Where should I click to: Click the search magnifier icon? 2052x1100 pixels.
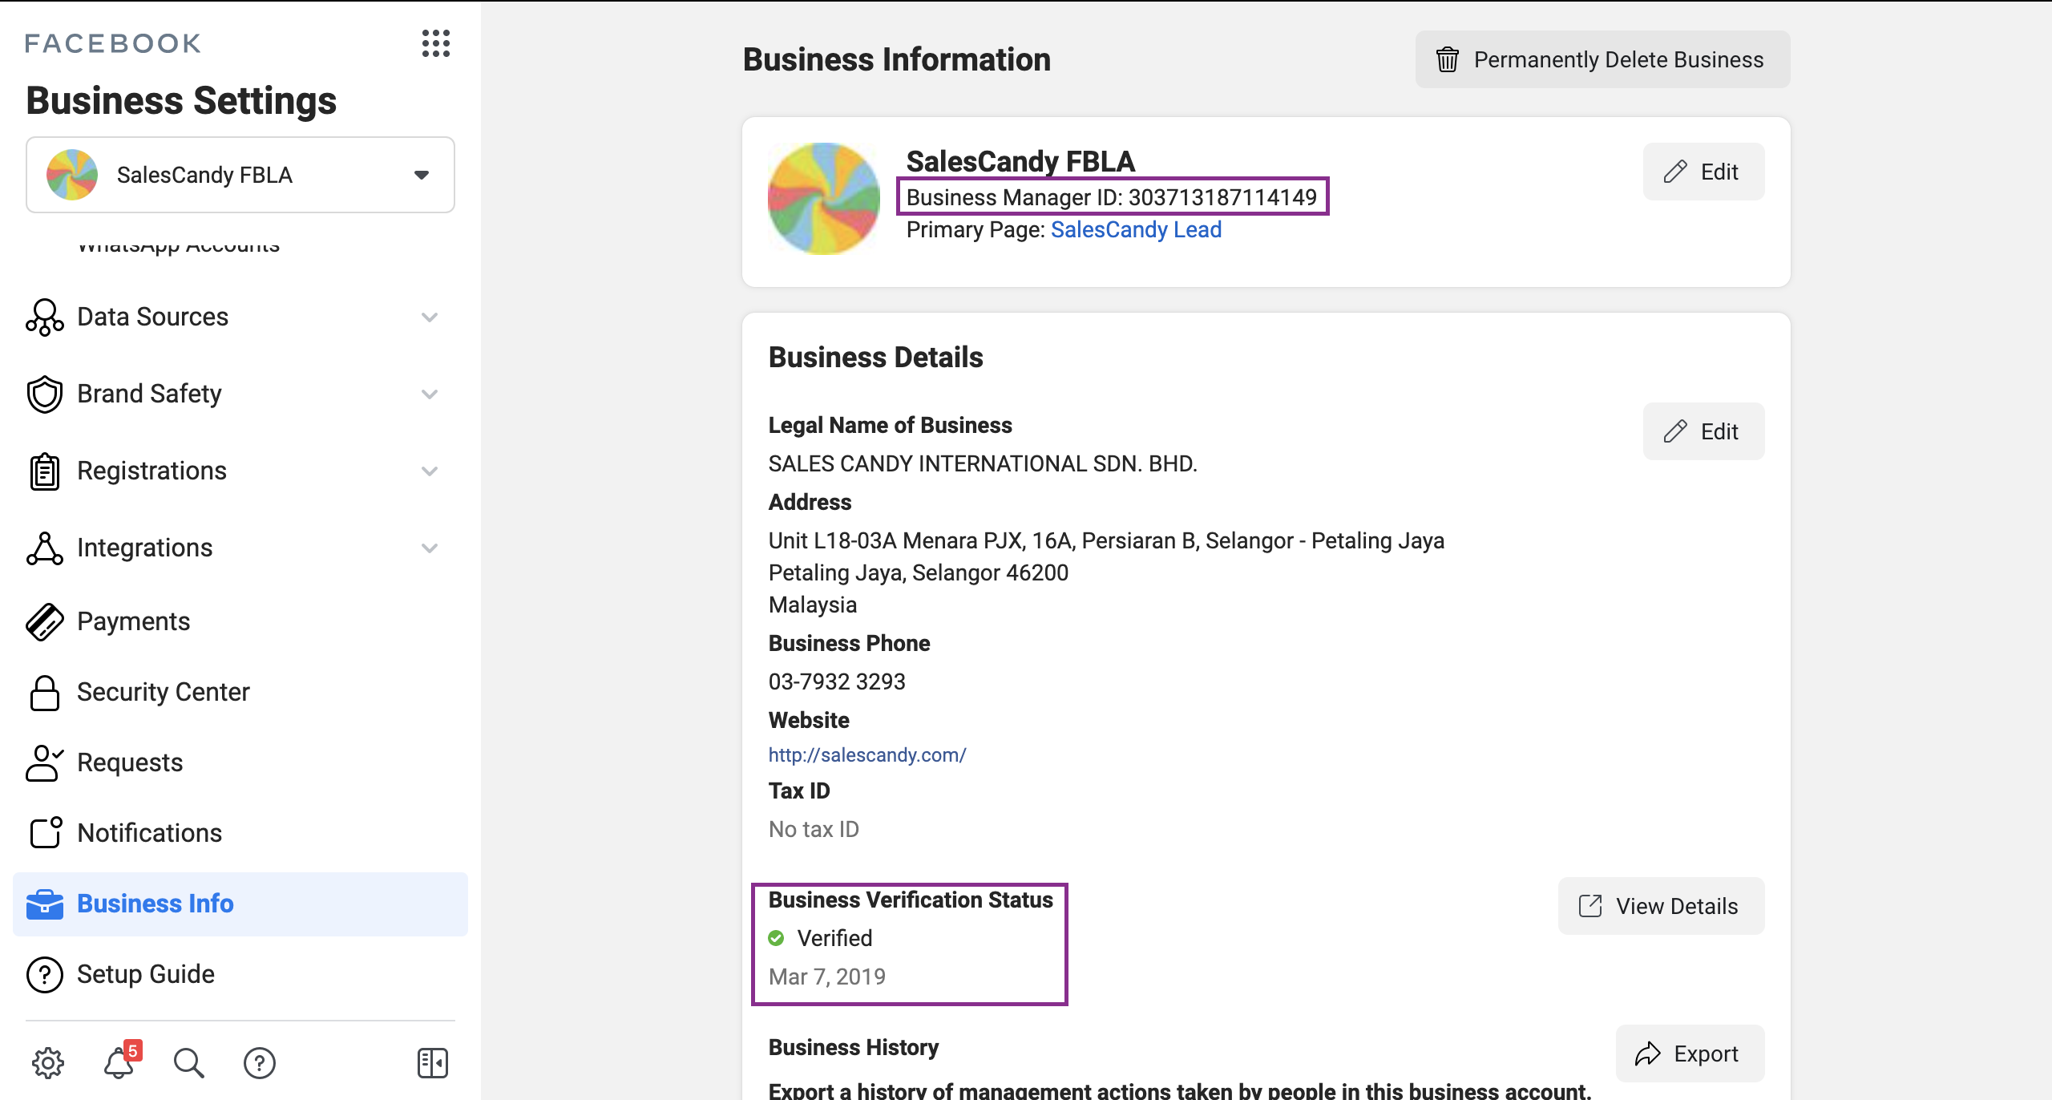tap(189, 1063)
